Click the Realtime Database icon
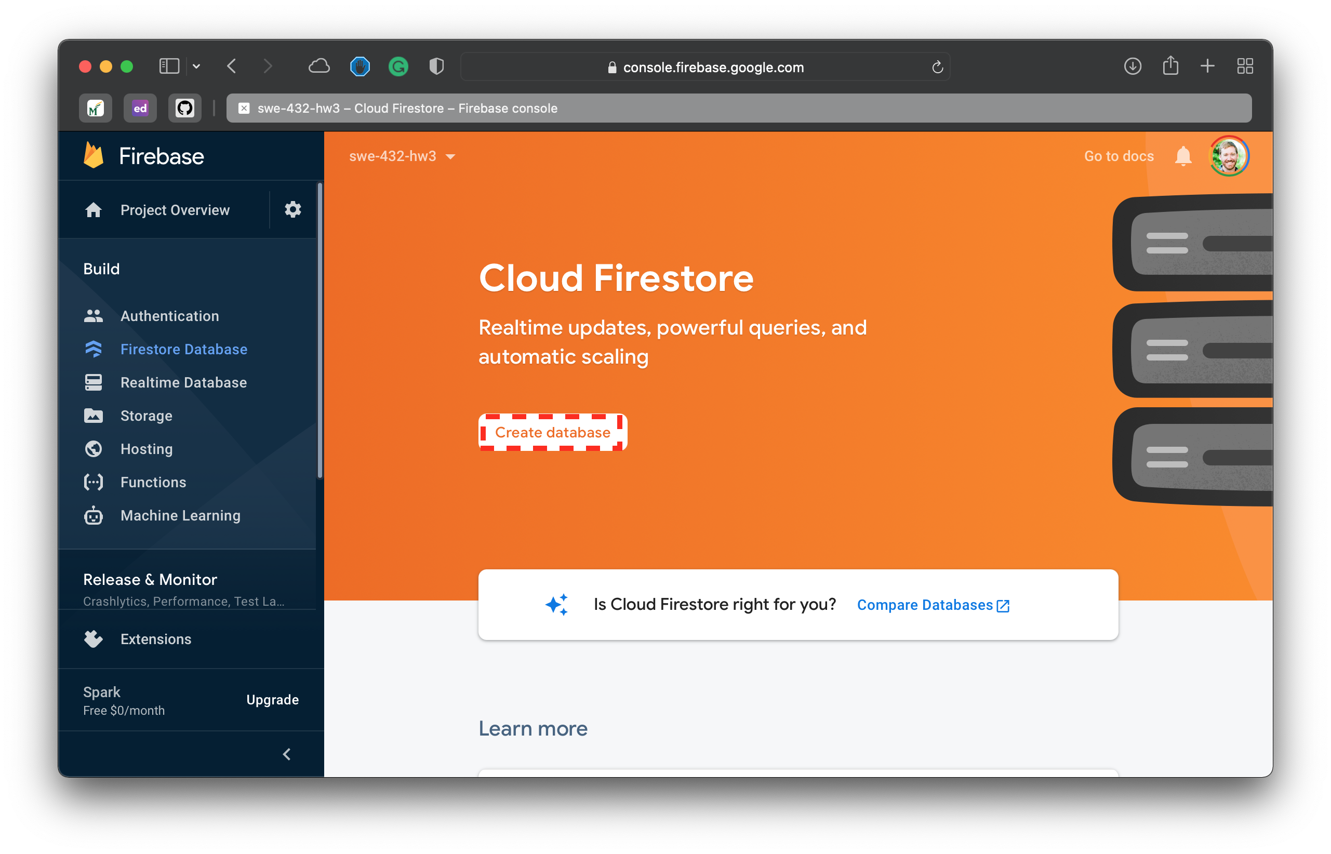The image size is (1331, 854). pos(94,382)
